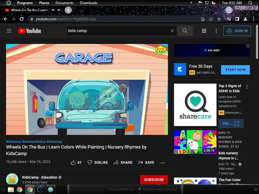Open the Top 3 Signs of ADHD title

tap(230, 88)
